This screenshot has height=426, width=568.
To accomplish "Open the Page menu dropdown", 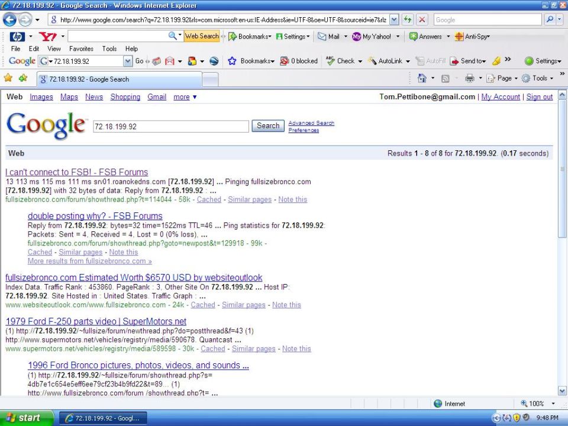I will pyautogui.click(x=502, y=78).
